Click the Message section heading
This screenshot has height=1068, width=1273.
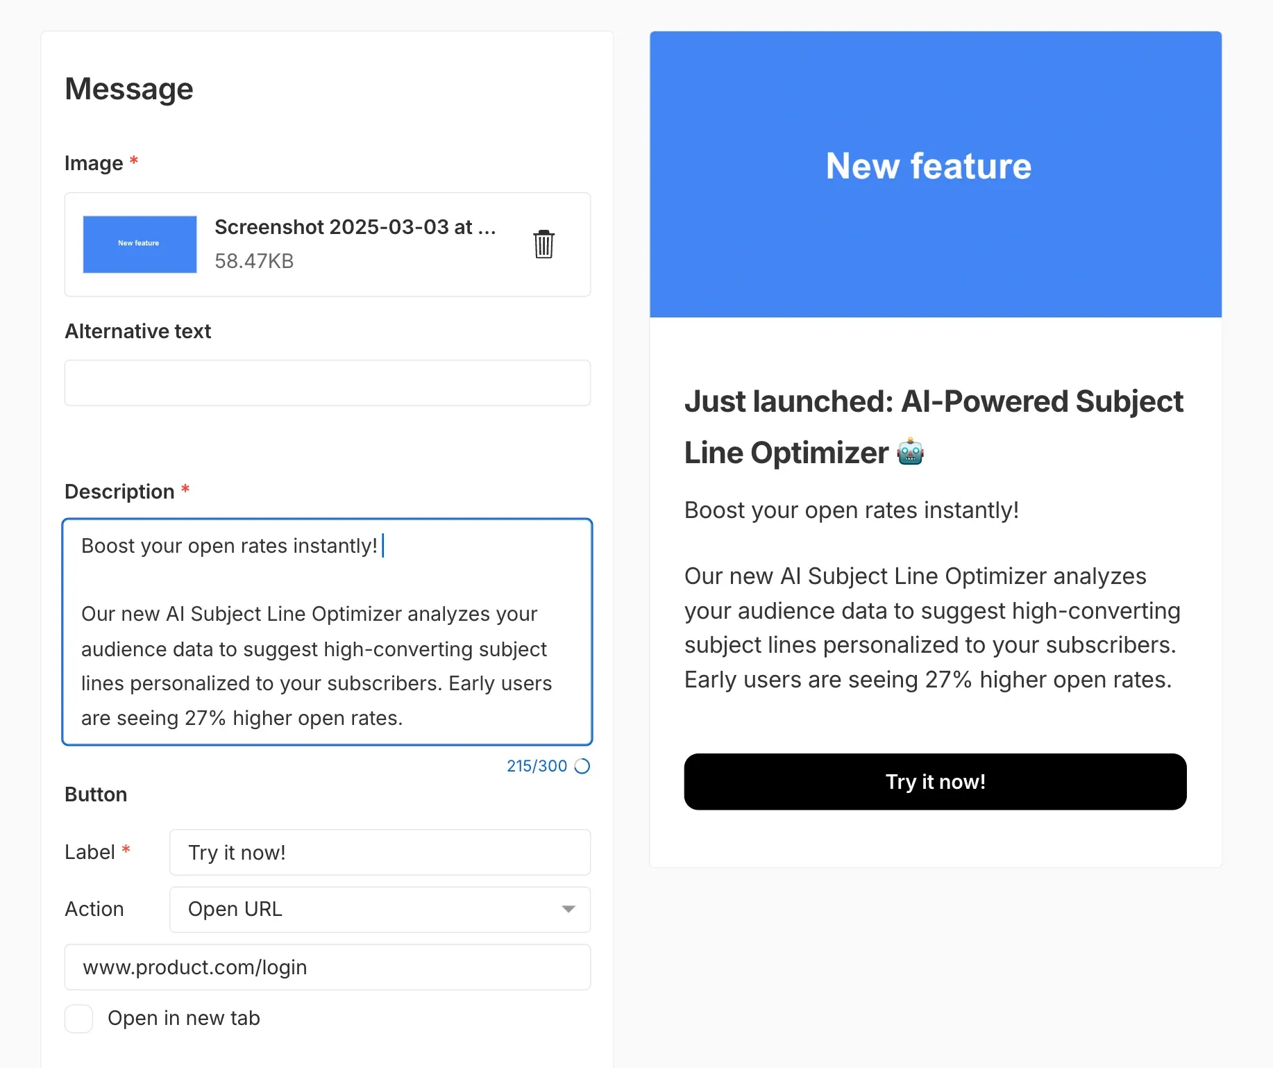point(129,89)
